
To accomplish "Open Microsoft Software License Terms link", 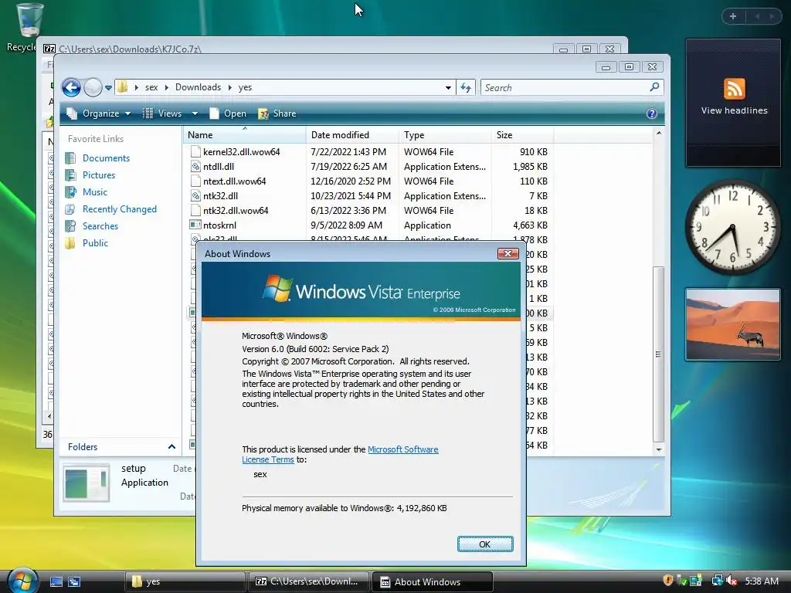I will (340, 454).
